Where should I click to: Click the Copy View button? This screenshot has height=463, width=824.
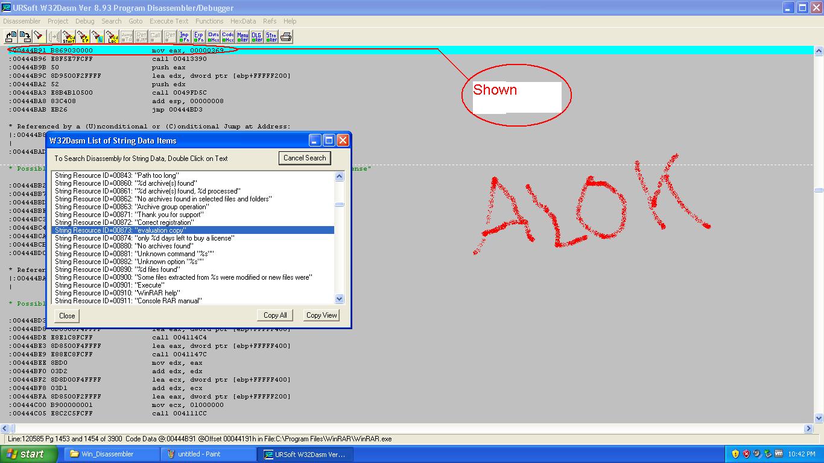[322, 315]
